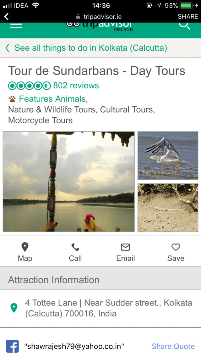The width and height of the screenshot is (201, 358).
Task: Open the large river sunset photo
Action: [69, 182]
